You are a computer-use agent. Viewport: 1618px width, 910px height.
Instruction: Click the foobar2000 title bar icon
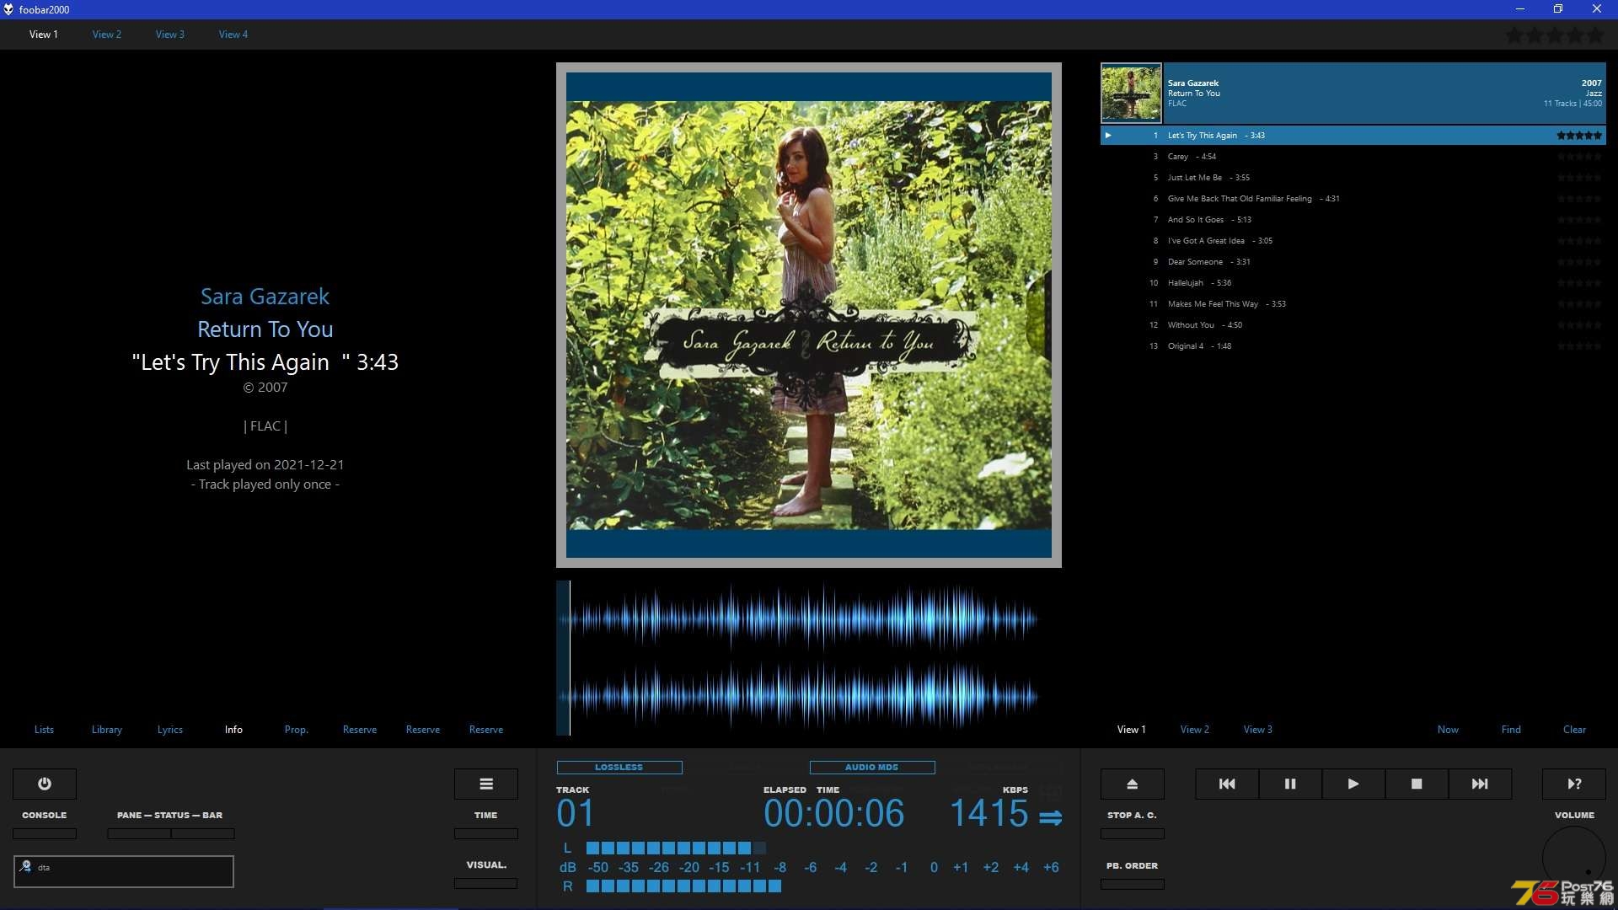coord(8,9)
